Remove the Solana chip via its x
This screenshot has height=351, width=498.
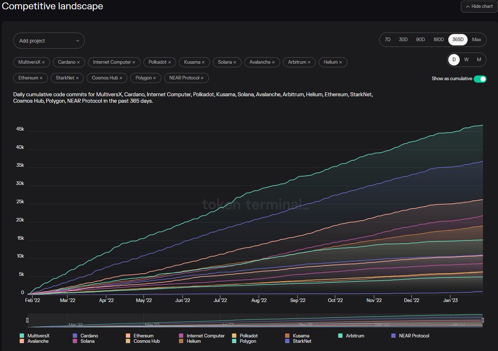234,62
